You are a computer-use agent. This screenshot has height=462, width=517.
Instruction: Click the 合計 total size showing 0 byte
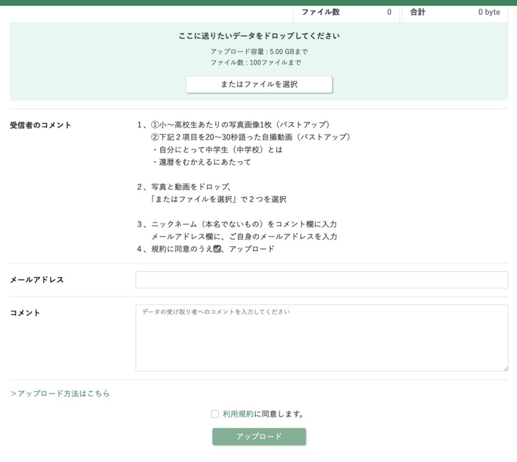tap(489, 12)
